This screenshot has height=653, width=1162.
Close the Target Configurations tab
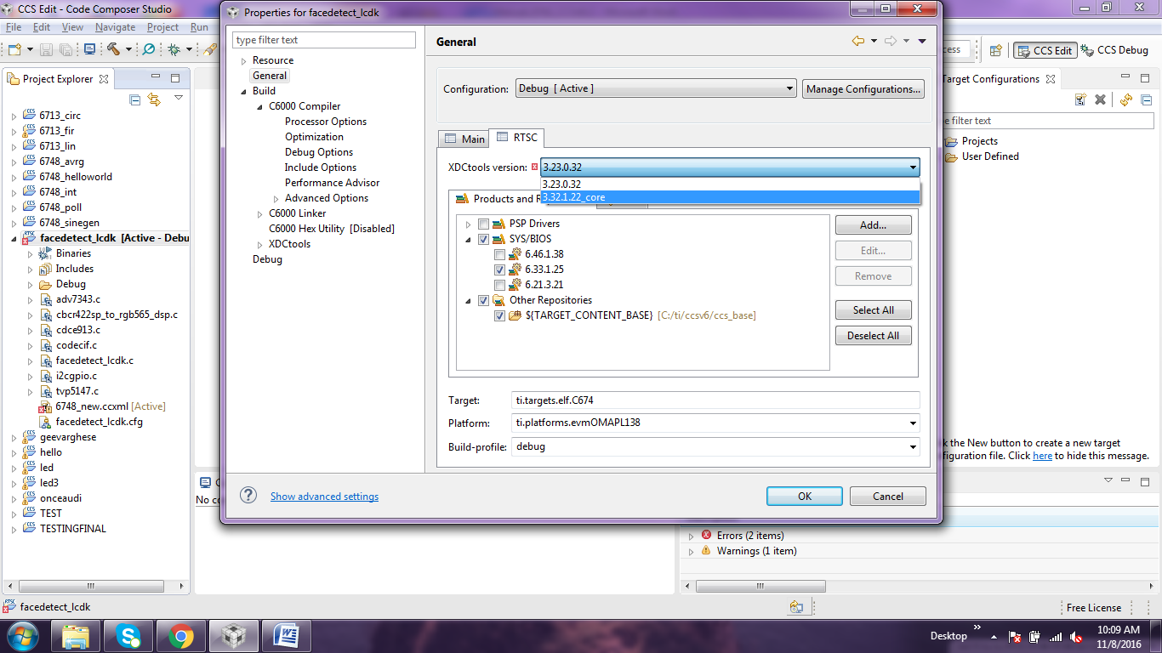click(x=1051, y=79)
